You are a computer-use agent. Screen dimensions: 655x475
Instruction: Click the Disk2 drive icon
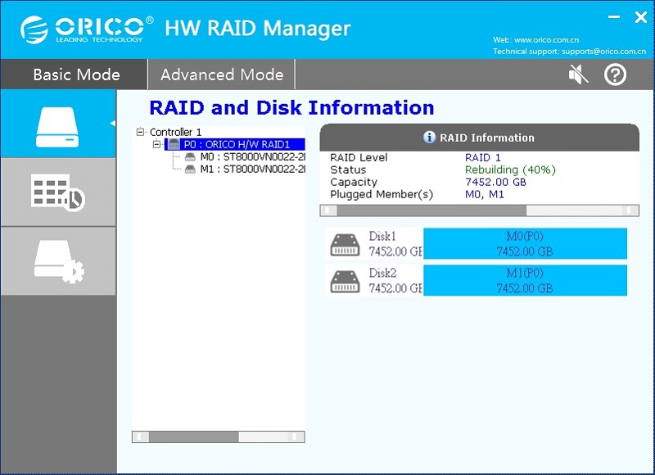(x=344, y=281)
